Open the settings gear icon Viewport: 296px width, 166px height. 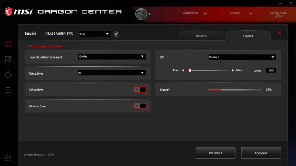[8, 158]
